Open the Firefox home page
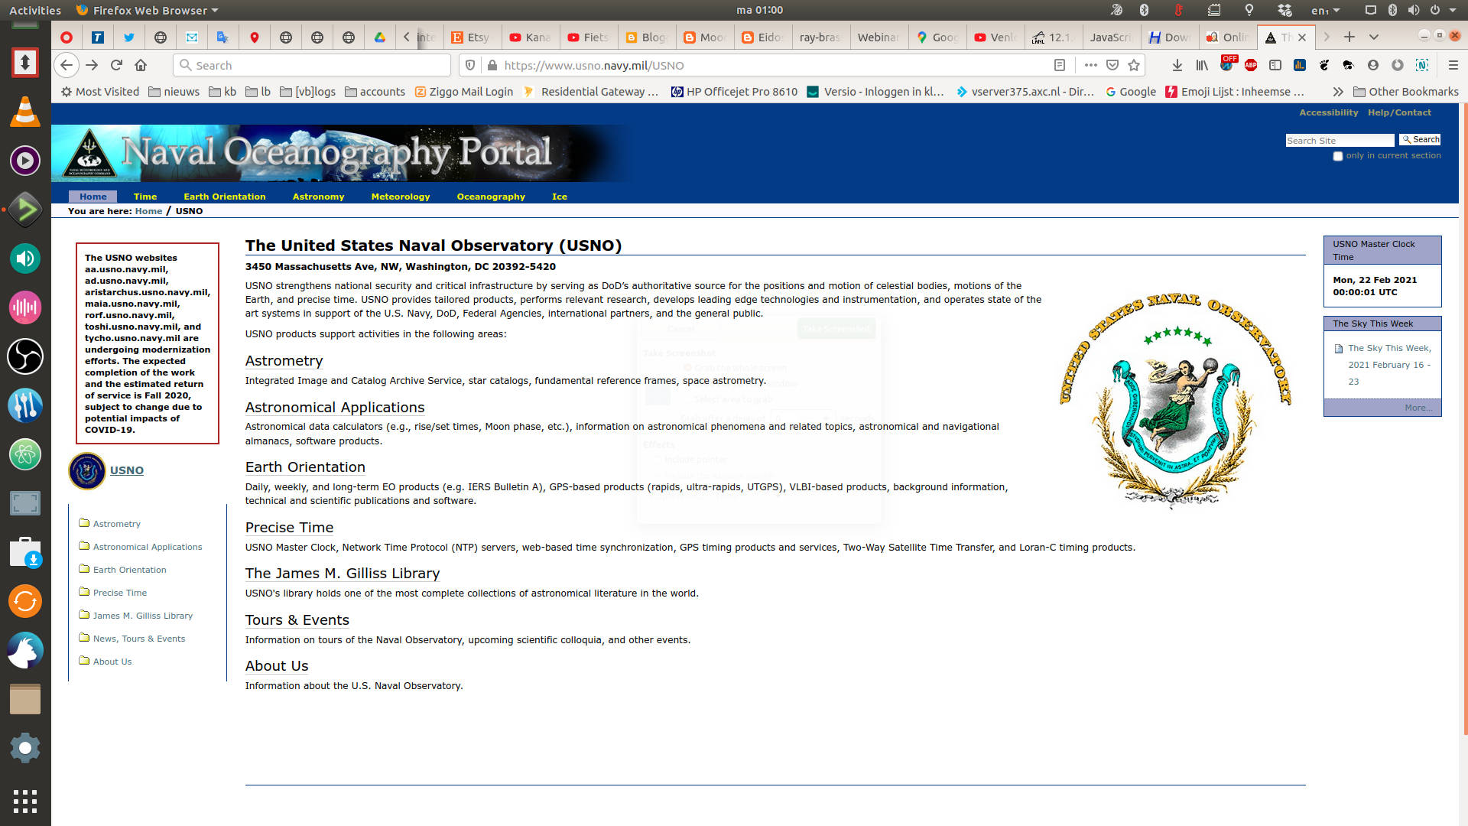 (141, 65)
